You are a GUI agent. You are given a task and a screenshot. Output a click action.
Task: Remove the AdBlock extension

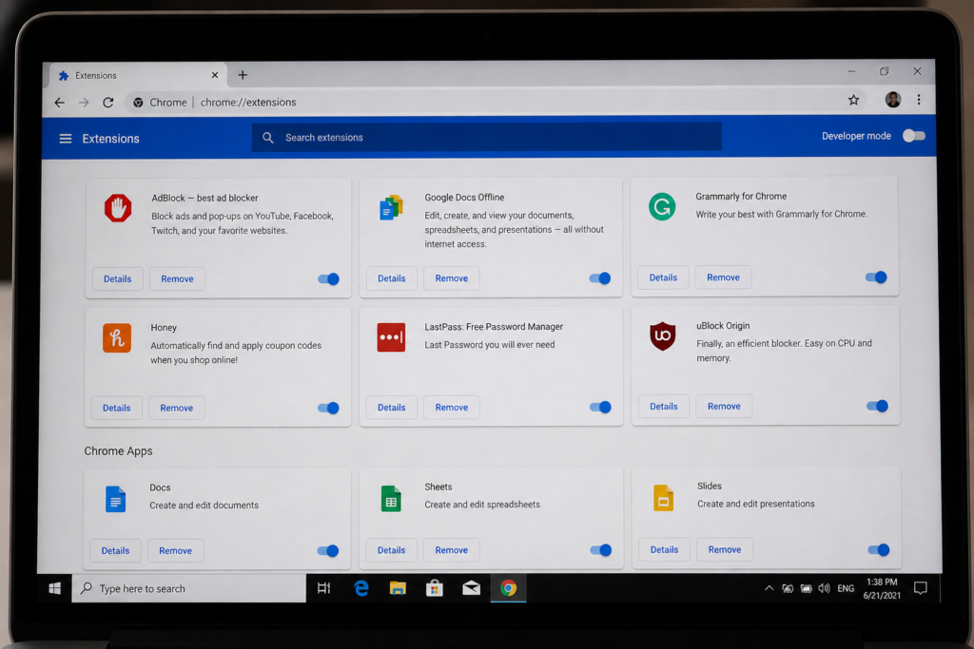point(177,279)
